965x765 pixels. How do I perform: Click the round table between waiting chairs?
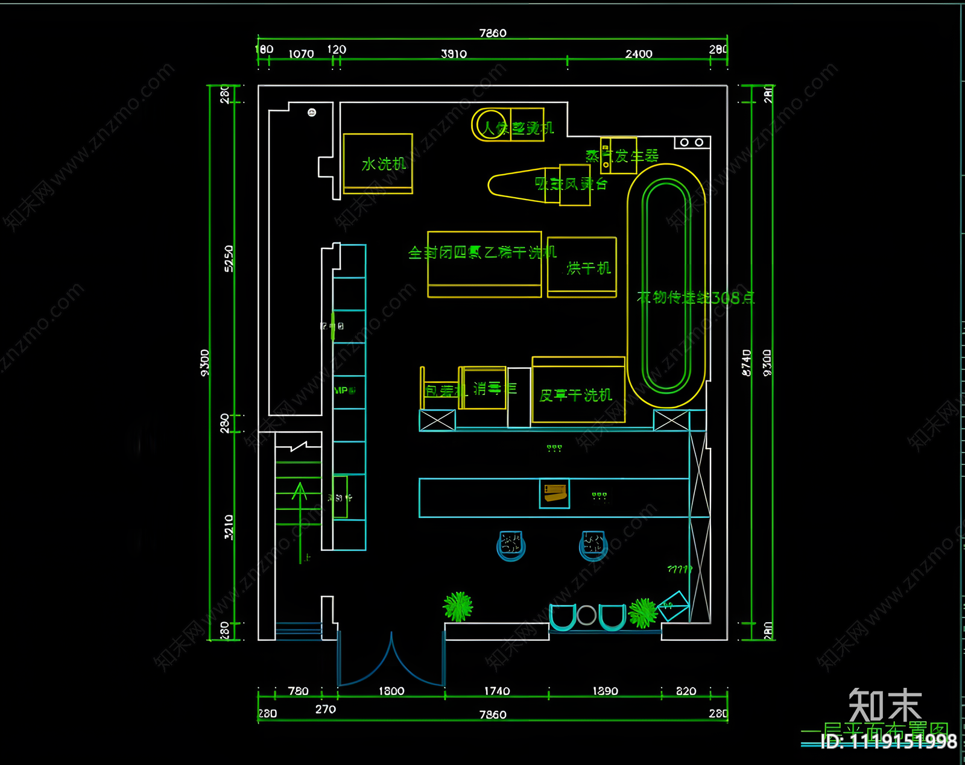pos(586,615)
